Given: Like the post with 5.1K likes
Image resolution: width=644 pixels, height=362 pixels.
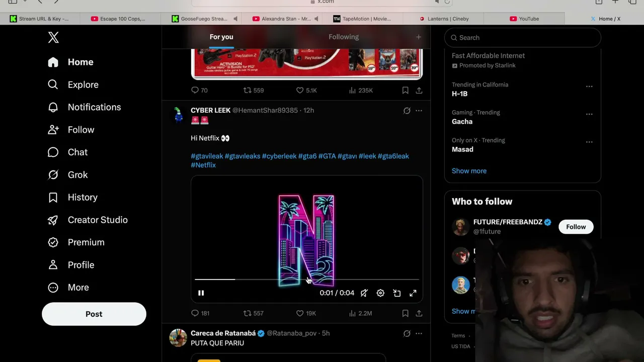Looking at the screenshot, I should click(306, 90).
